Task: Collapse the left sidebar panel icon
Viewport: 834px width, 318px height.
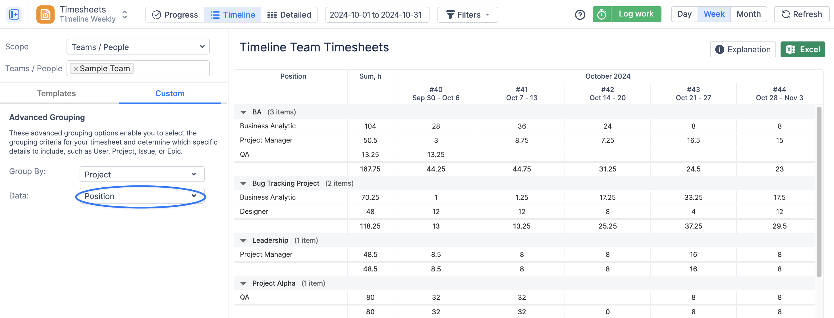Action: 14,14
